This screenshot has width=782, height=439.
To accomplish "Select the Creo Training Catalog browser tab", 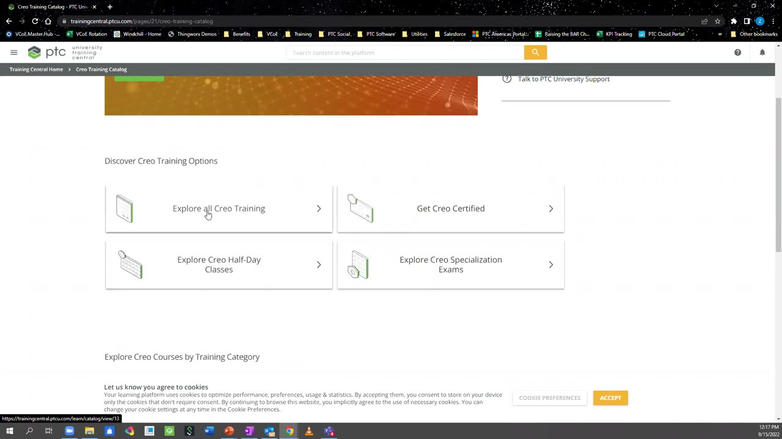I will pyautogui.click(x=52, y=7).
